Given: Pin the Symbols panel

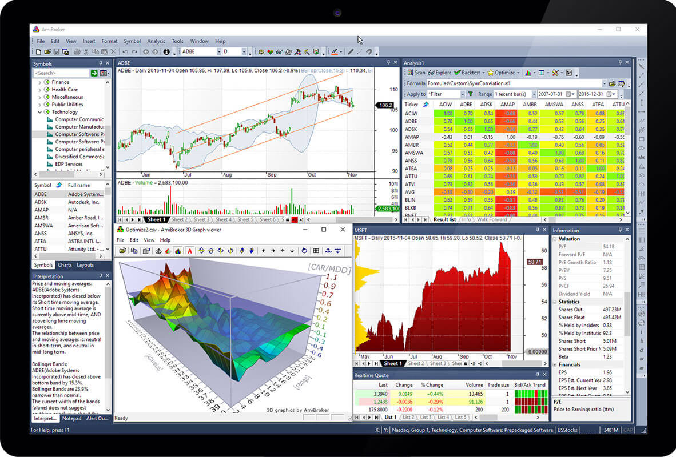Looking at the screenshot, I should 101,63.
